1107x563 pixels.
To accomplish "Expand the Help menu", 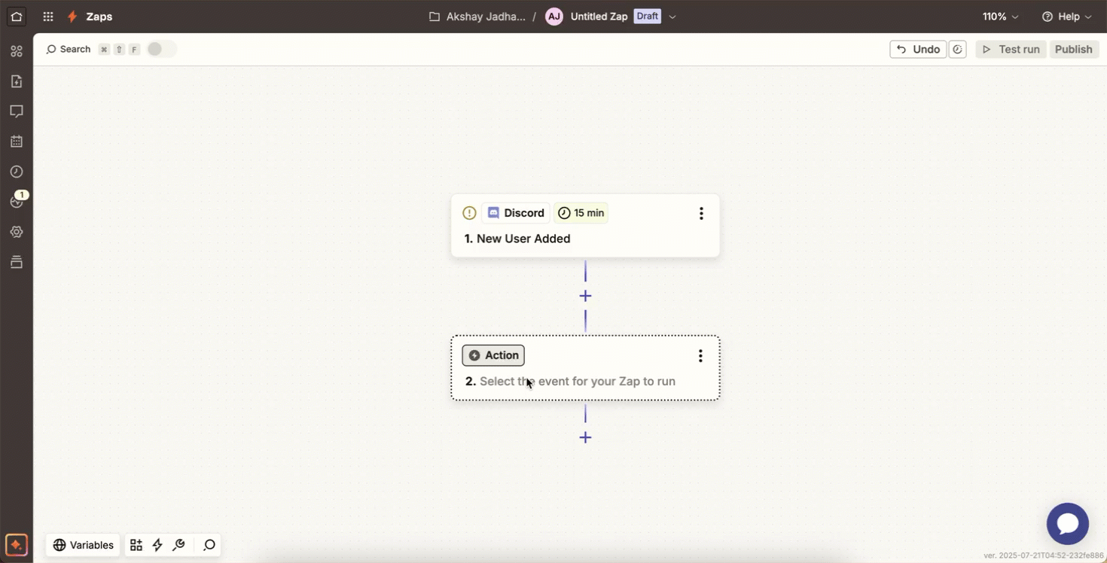I will (x=1066, y=17).
